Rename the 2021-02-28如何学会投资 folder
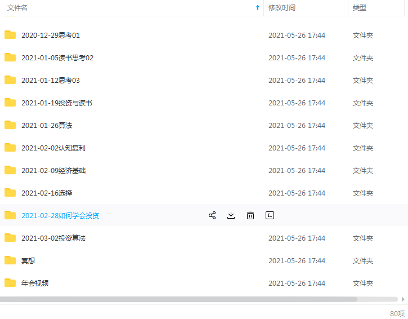This screenshot has height=319, width=408. point(270,215)
